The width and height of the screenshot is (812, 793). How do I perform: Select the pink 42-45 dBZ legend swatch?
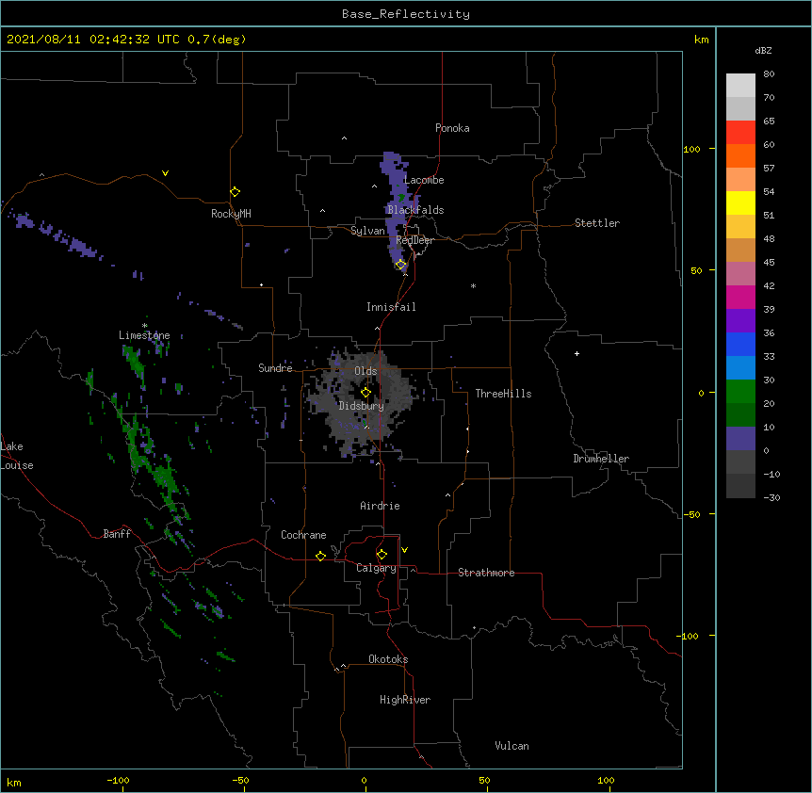pos(740,274)
